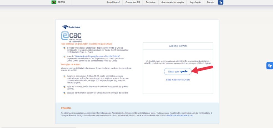The width and height of the screenshot is (273, 128).
Task: Click the 'O GovBR é um serviço online' description
Action: coord(178,62)
